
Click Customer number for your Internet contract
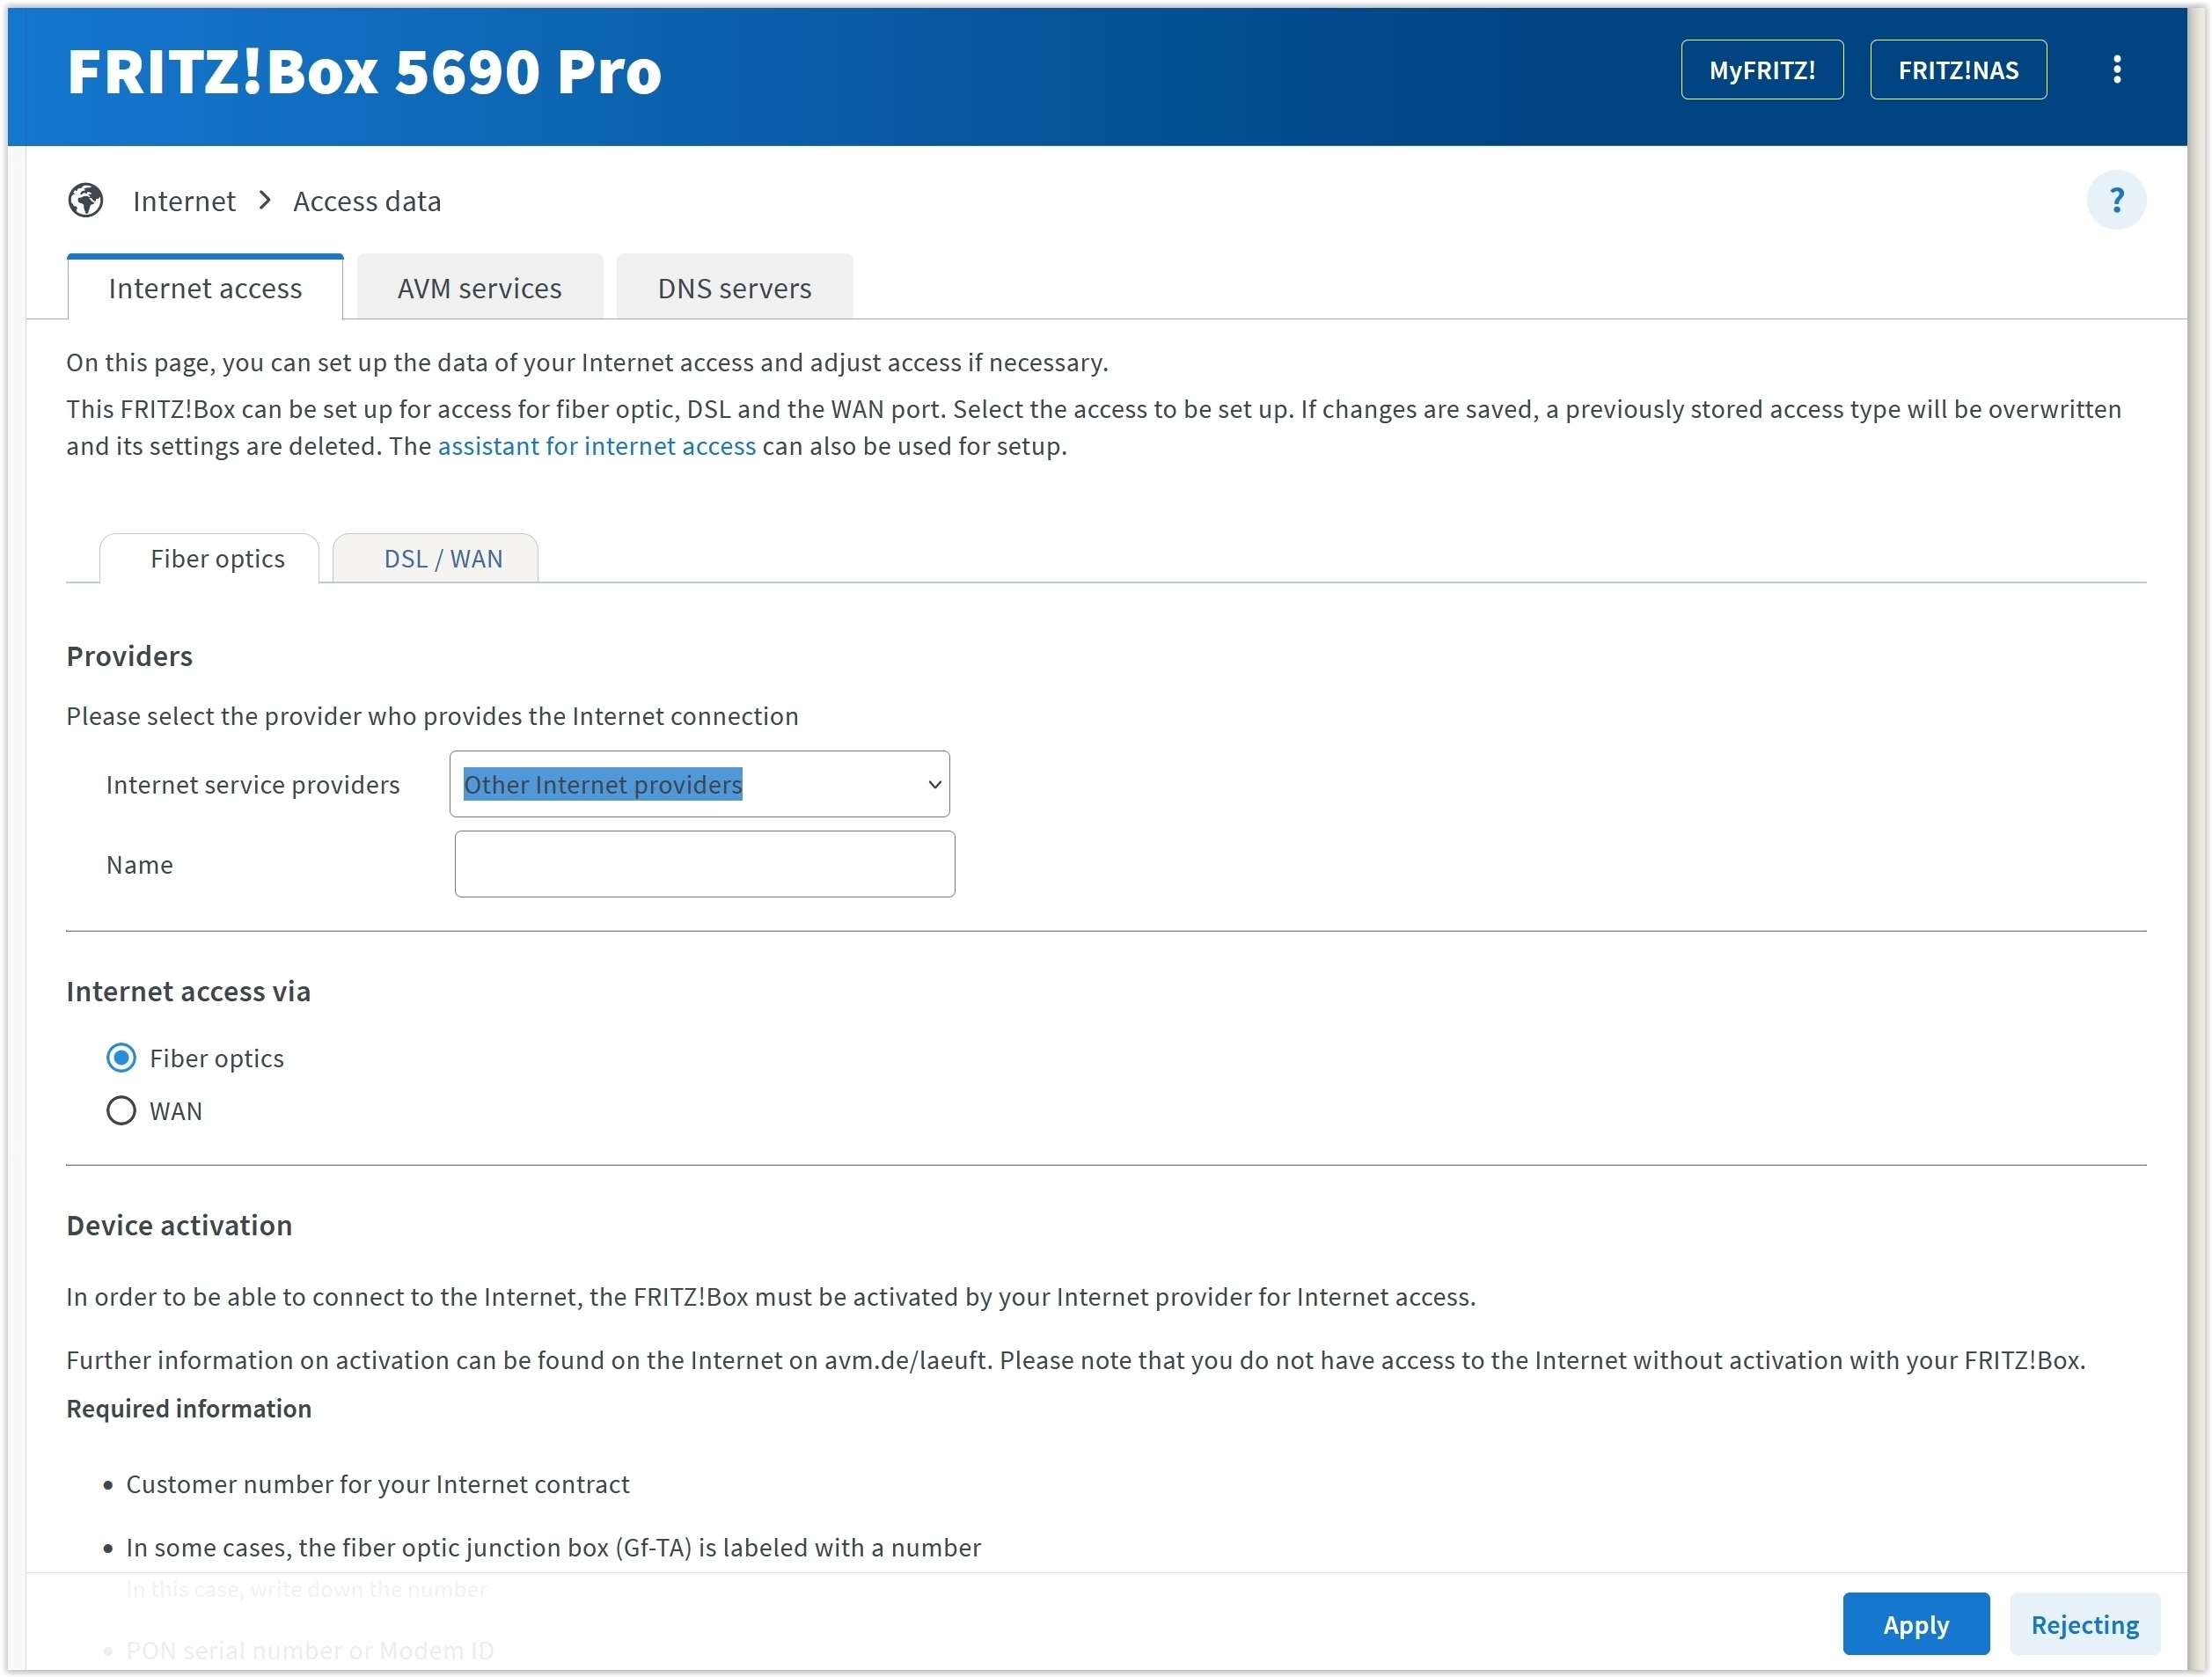click(x=378, y=1485)
